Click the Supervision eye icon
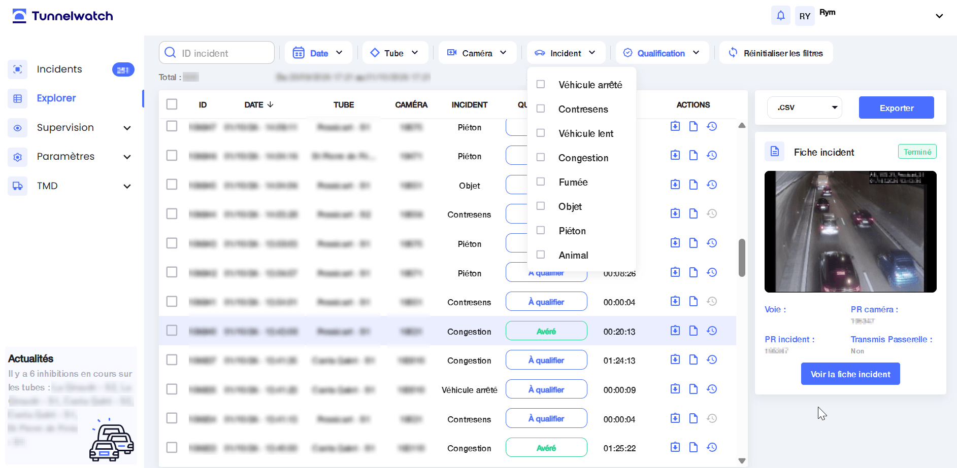 [18, 128]
